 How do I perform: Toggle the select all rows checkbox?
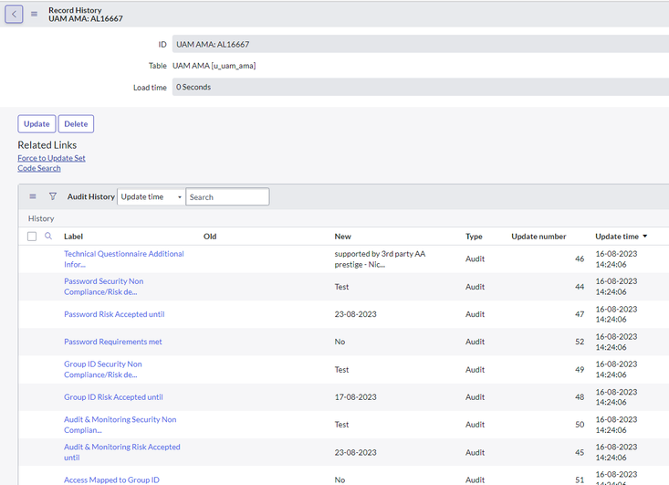click(x=32, y=237)
